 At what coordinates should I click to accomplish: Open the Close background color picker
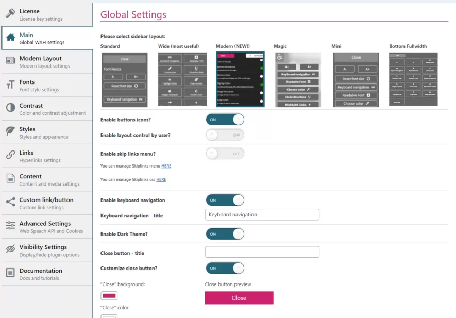pos(109,294)
